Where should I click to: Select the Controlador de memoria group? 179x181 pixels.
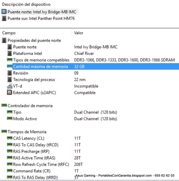[x=30, y=106]
